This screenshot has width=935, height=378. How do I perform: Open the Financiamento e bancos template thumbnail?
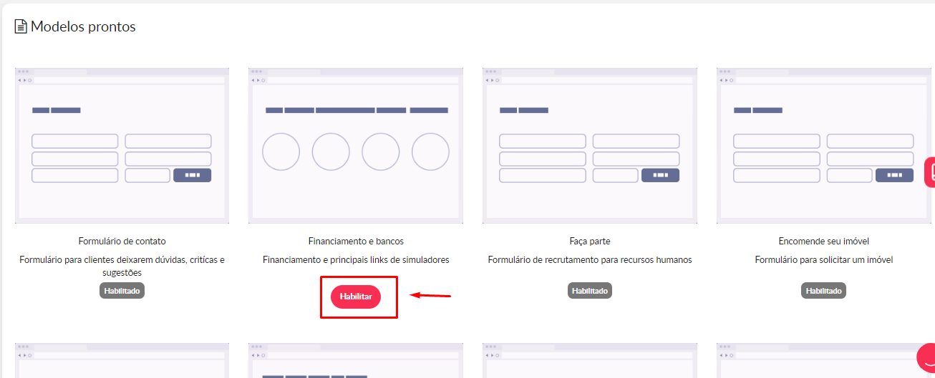tap(356, 146)
